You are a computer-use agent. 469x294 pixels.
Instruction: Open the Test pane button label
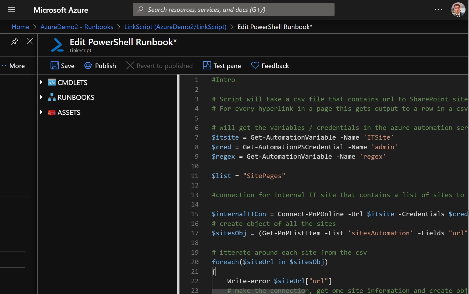227,66
